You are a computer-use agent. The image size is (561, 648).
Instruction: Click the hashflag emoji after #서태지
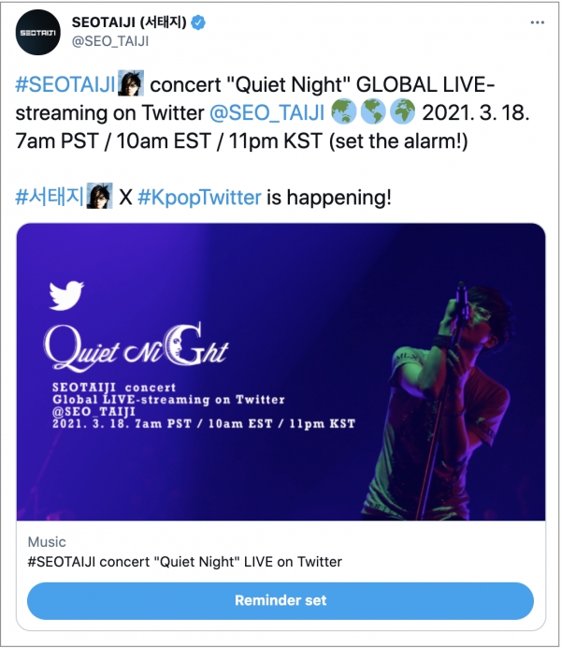pyautogui.click(x=99, y=196)
